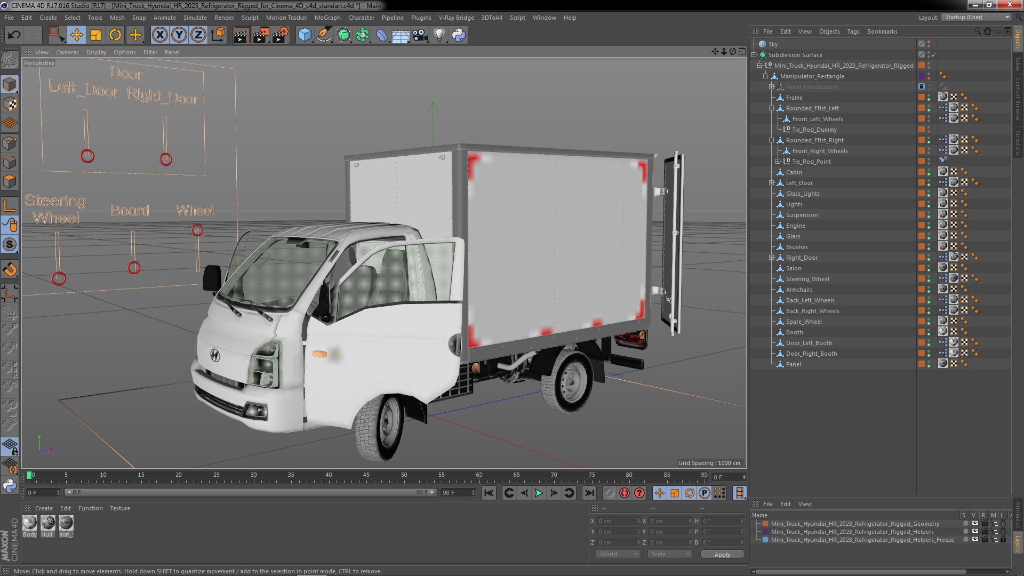Toggle Subdivision Surface enable checkmark
The width and height of the screenshot is (1024, 576).
(934, 55)
